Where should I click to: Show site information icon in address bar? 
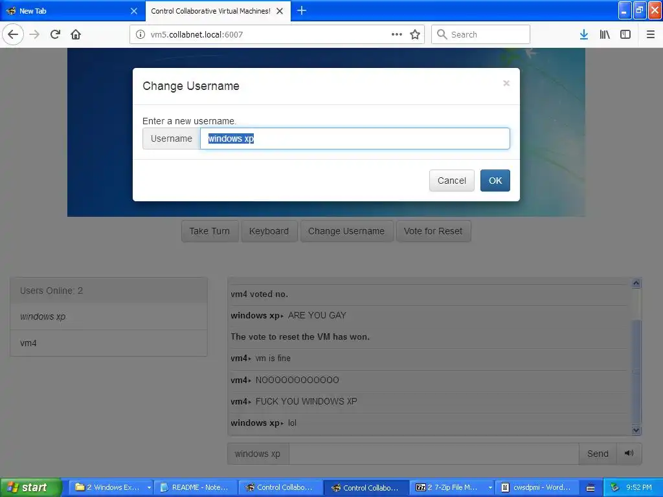pyautogui.click(x=140, y=34)
